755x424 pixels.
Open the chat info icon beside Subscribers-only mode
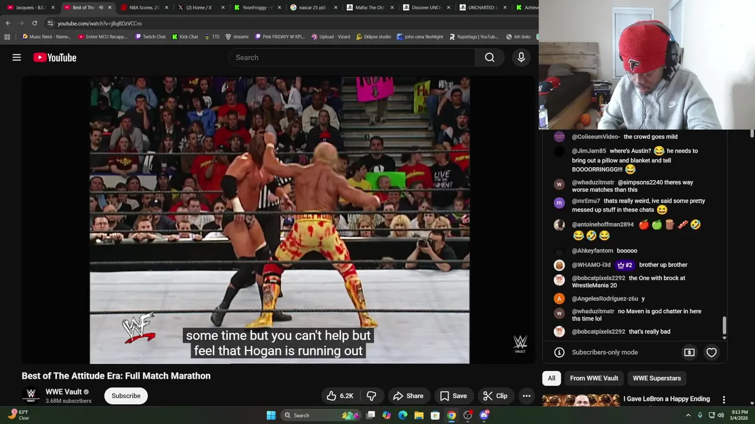pyautogui.click(x=559, y=352)
